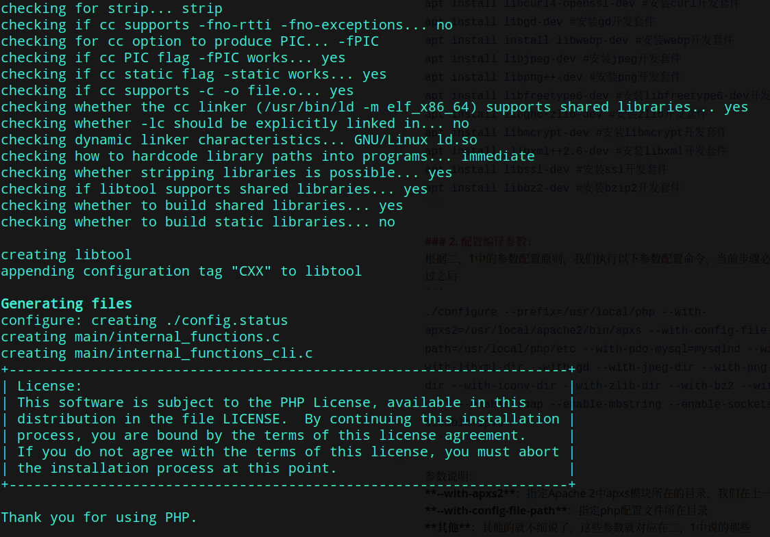This screenshot has width=770, height=537.
Task: Click the "build static libraries... no" line
Action: 197,222
